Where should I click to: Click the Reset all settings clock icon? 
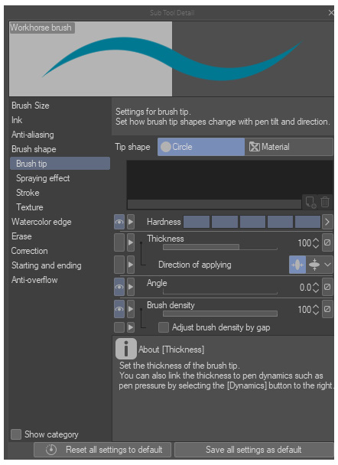click(x=51, y=450)
